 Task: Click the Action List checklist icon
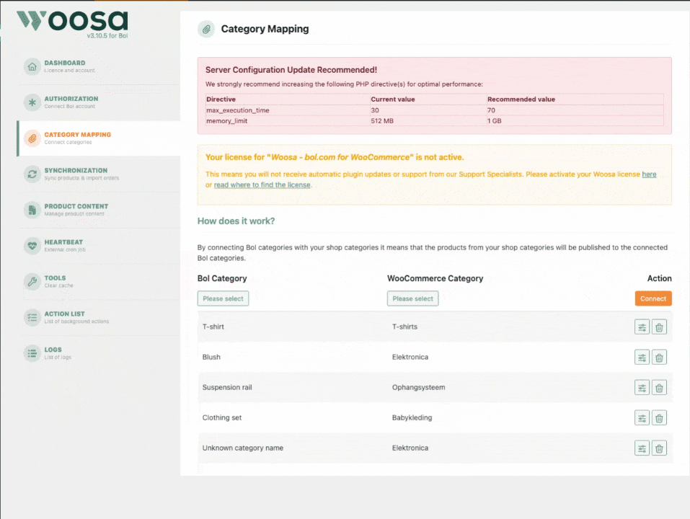coord(32,318)
